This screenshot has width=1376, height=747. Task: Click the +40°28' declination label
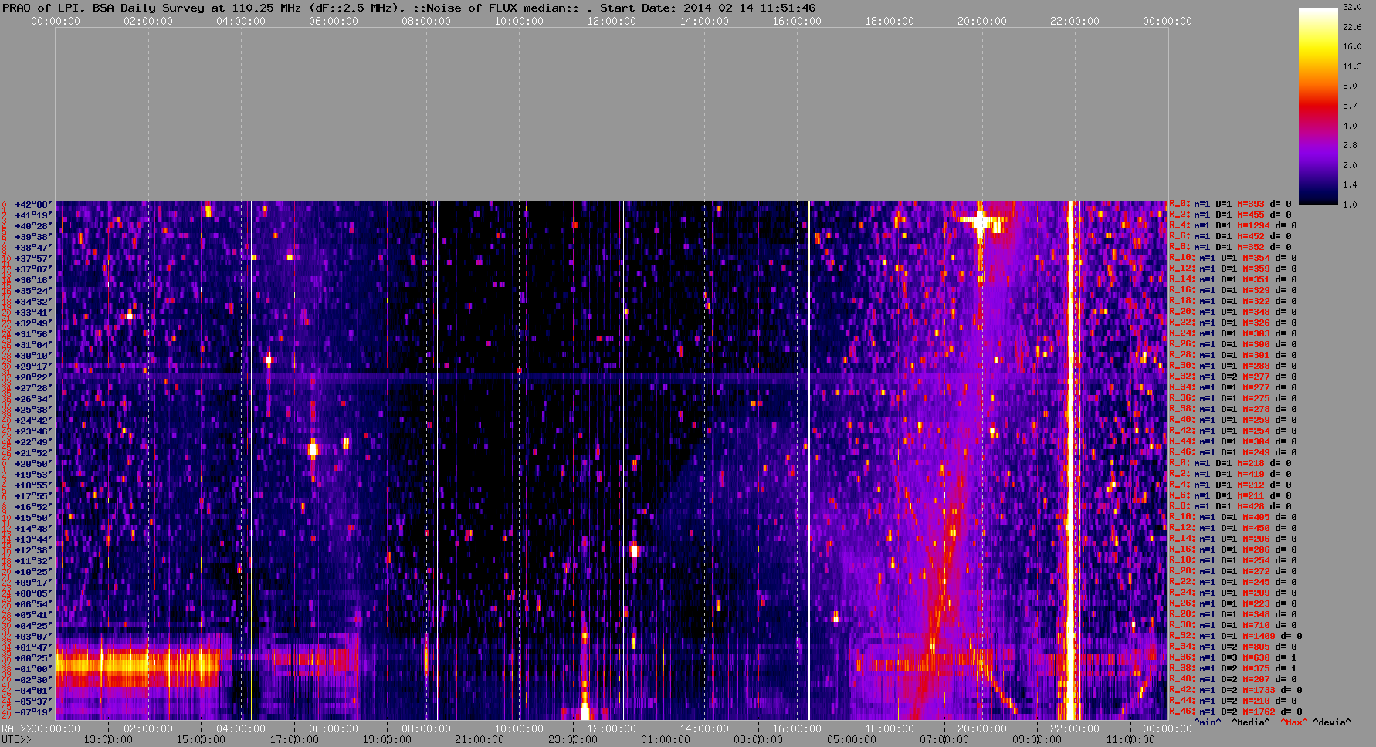[x=33, y=226]
